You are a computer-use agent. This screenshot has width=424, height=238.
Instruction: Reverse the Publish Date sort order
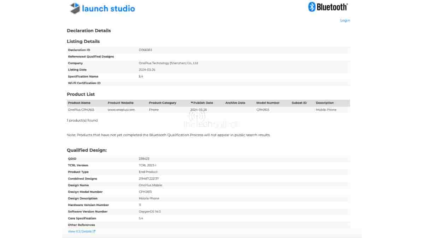[203, 103]
